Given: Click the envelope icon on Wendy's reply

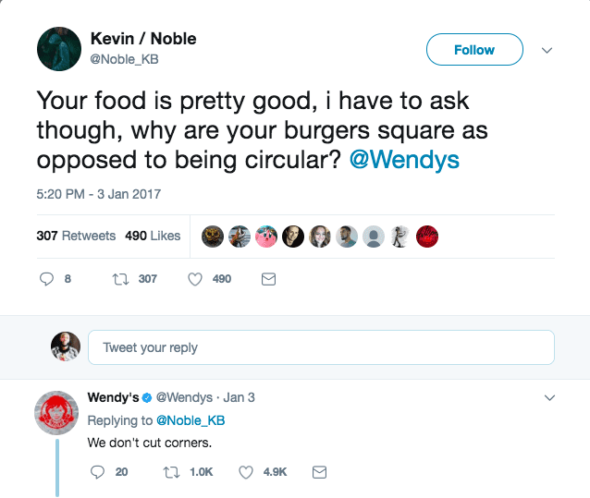Looking at the screenshot, I should [x=319, y=471].
